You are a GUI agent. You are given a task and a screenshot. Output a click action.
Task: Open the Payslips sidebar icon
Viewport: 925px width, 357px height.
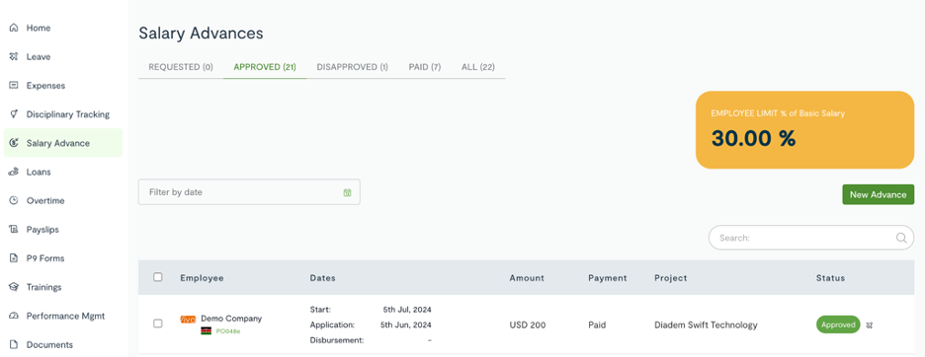[x=14, y=229]
